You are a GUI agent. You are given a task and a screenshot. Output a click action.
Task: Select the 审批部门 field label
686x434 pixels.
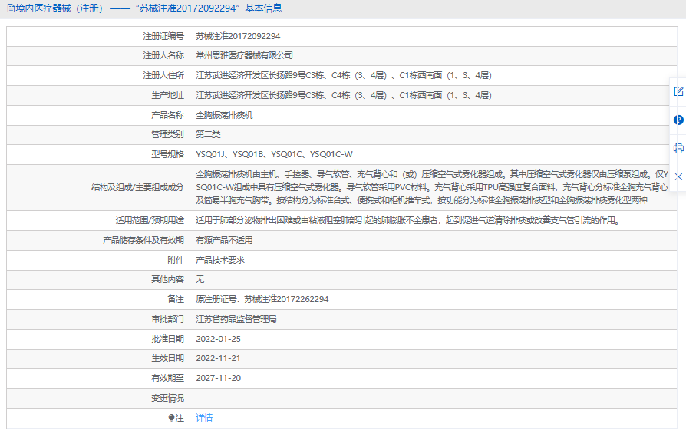click(x=167, y=320)
